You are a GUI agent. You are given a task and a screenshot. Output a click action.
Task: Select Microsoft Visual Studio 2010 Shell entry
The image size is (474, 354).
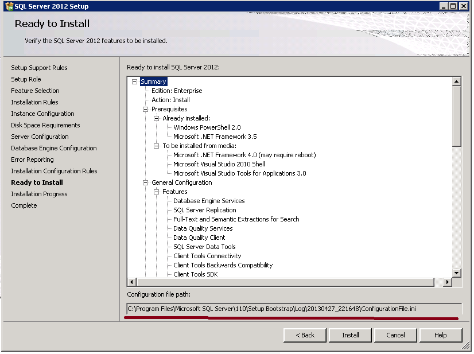(x=219, y=164)
